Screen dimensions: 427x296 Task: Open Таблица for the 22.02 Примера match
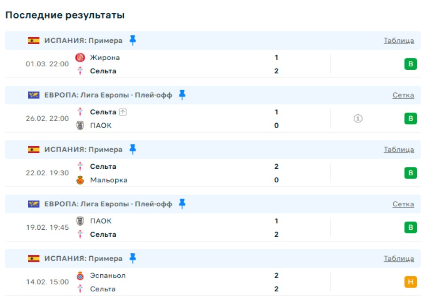(x=399, y=149)
